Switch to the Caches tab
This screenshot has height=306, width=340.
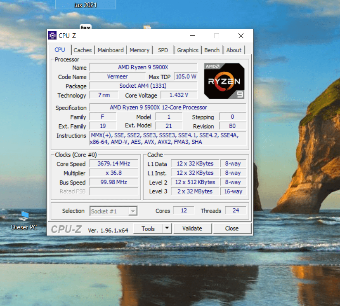pyautogui.click(x=83, y=50)
